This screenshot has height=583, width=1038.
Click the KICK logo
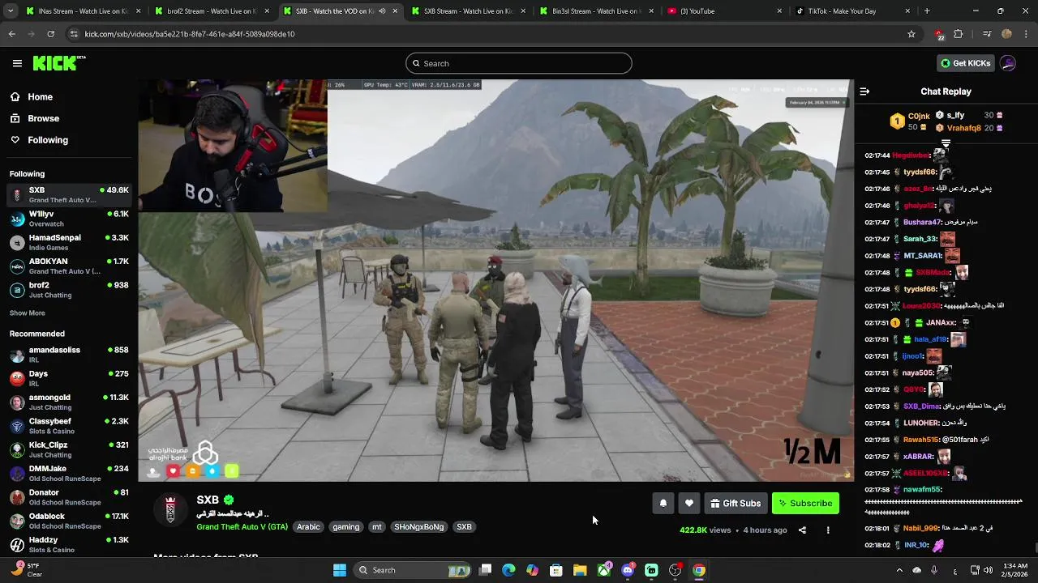point(58,63)
